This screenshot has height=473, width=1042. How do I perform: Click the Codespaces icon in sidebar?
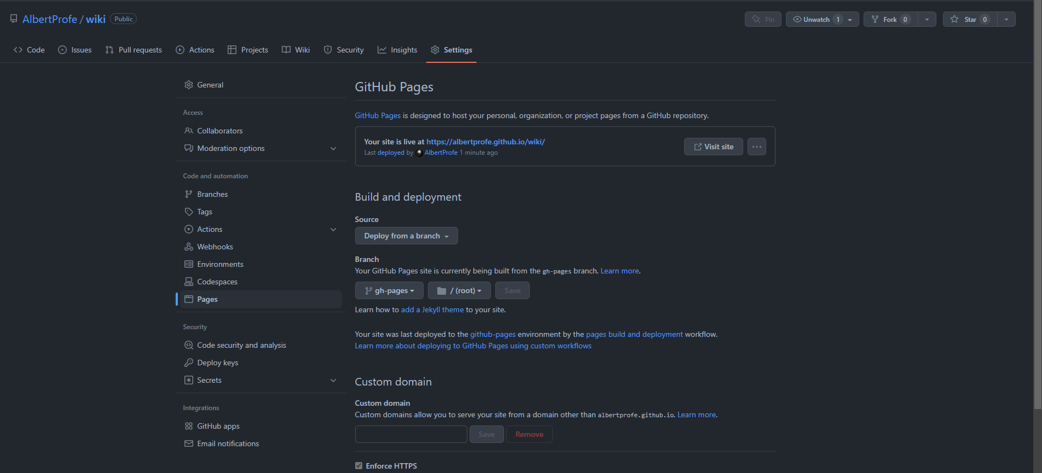pyautogui.click(x=189, y=282)
